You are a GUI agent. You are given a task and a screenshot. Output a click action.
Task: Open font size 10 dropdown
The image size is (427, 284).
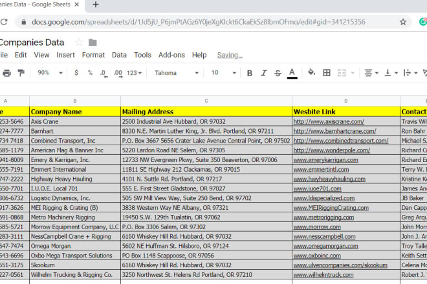223,73
